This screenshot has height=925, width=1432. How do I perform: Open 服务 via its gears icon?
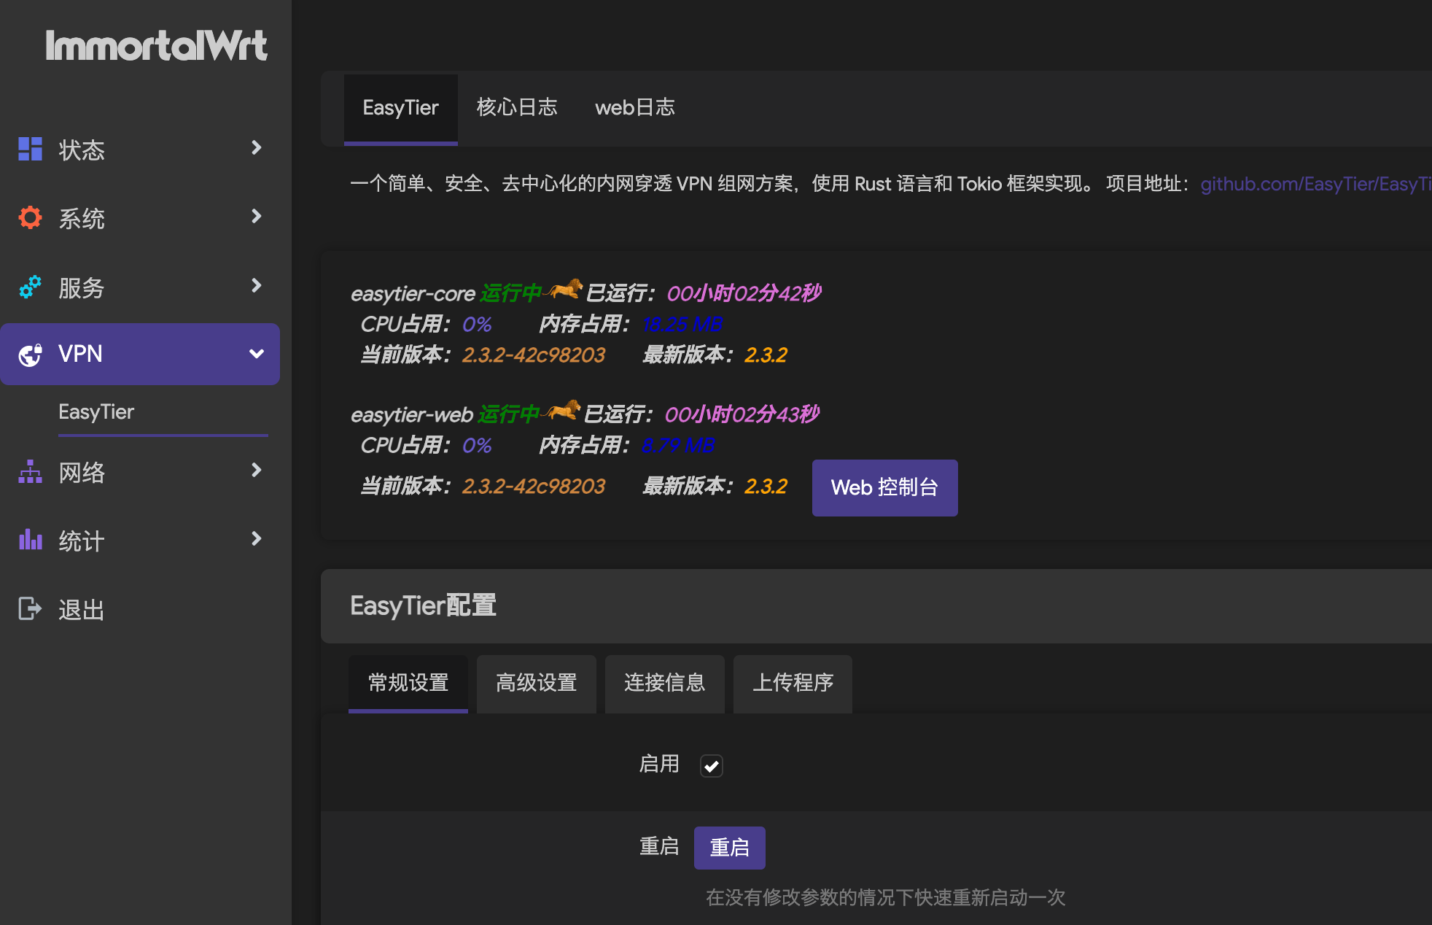[x=29, y=287]
